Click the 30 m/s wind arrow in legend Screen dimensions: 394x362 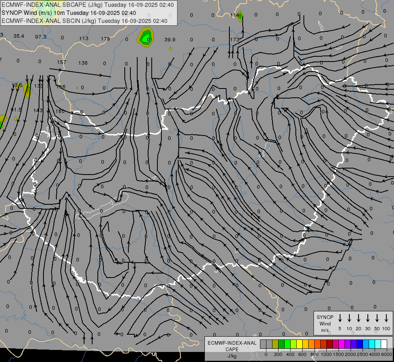(368, 318)
